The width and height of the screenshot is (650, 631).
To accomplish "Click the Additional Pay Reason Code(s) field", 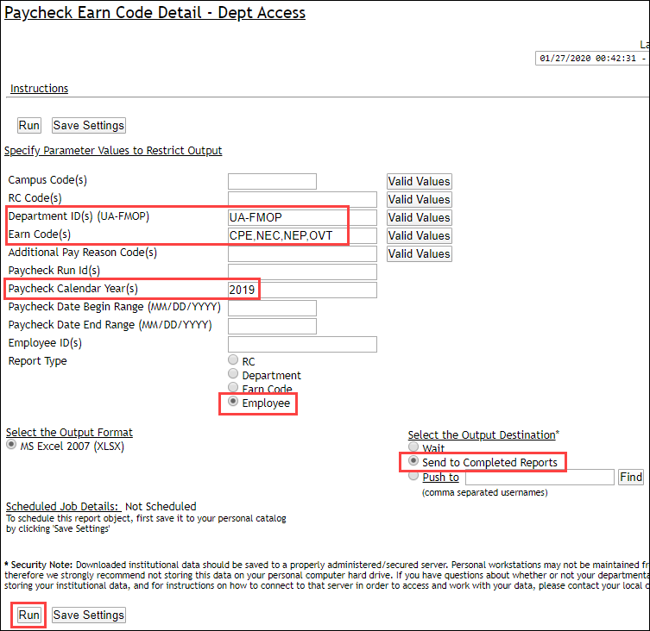I will 302,253.
